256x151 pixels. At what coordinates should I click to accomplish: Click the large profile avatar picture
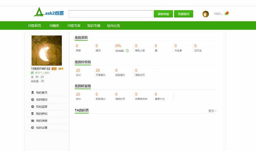[x=47, y=51]
